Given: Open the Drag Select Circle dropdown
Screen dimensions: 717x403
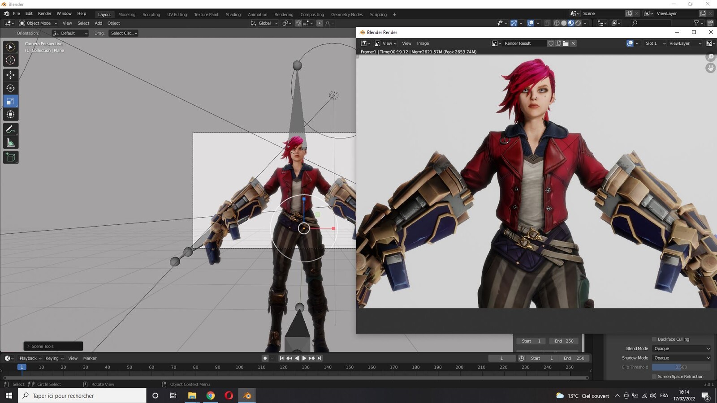Looking at the screenshot, I should coord(123,33).
